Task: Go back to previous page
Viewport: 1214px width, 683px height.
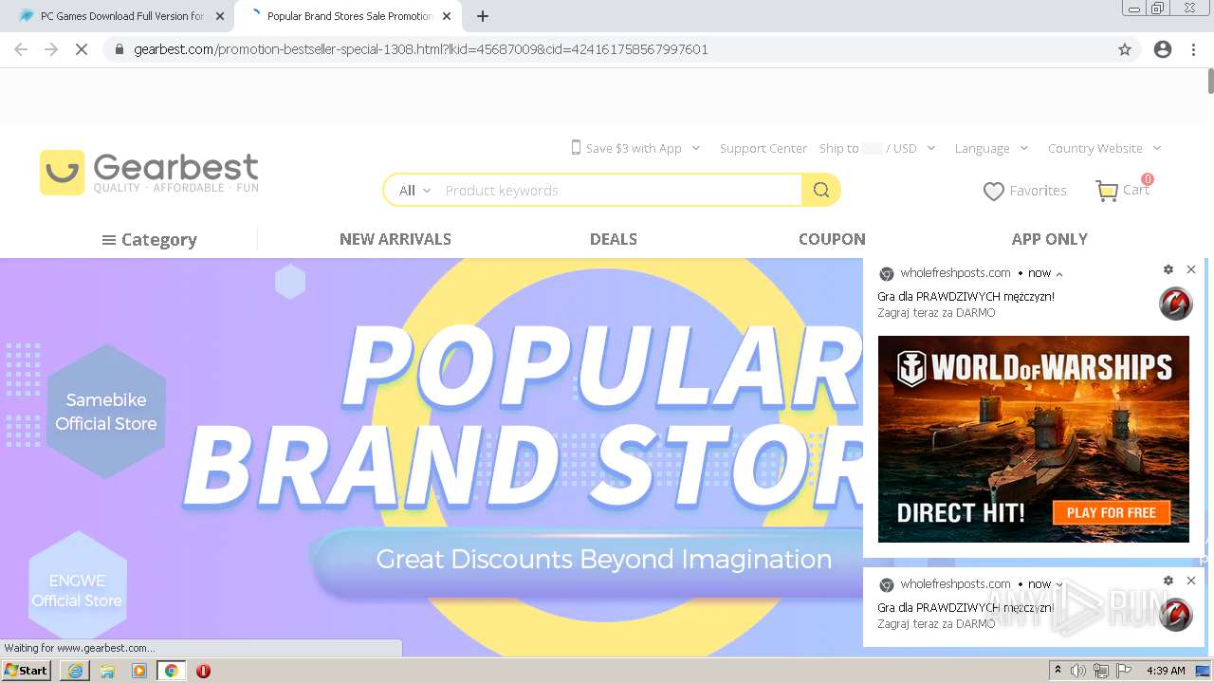Action: tap(21, 49)
